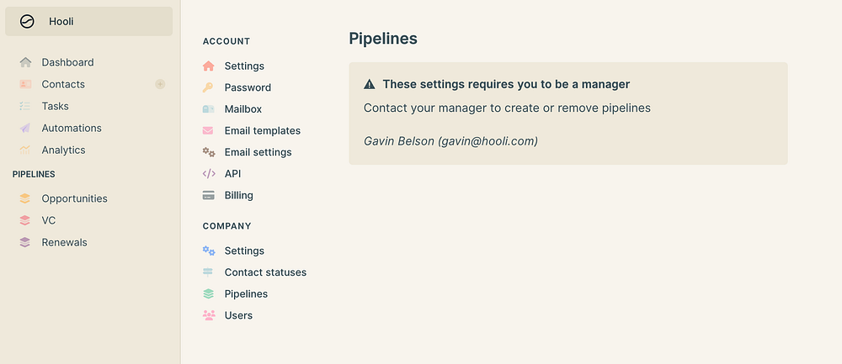Open the Renewals pipeline
This screenshot has width=842, height=364.
(64, 242)
